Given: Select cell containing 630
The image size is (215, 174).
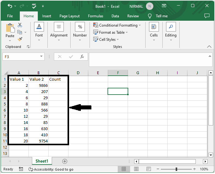Looking at the screenshot, I should tap(38, 129).
